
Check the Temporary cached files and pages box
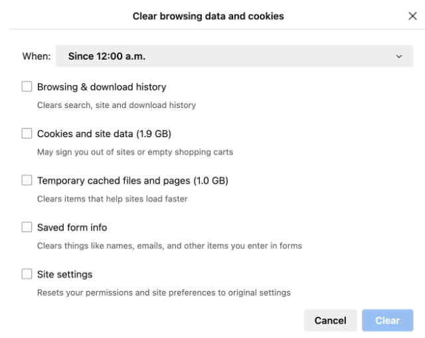point(27,180)
